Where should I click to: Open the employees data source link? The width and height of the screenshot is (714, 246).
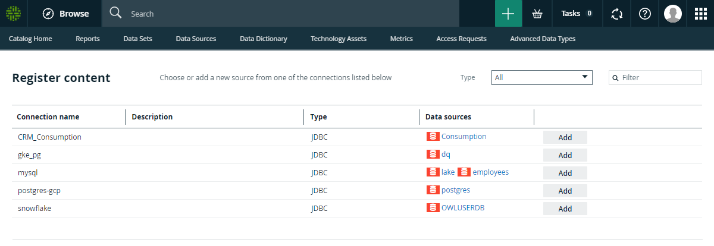(490, 172)
